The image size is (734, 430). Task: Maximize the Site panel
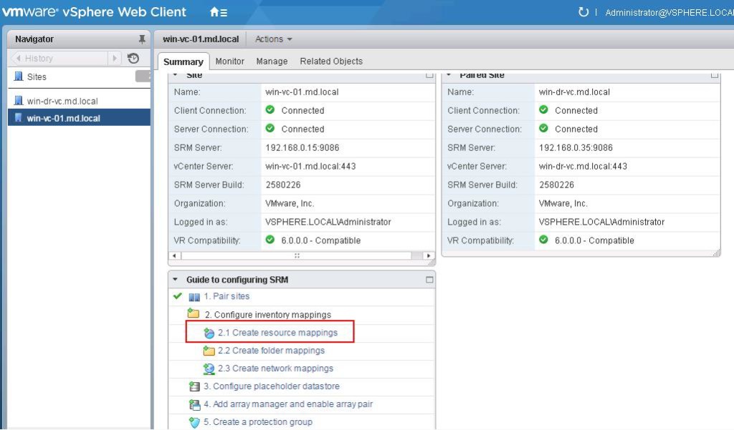[x=429, y=75]
